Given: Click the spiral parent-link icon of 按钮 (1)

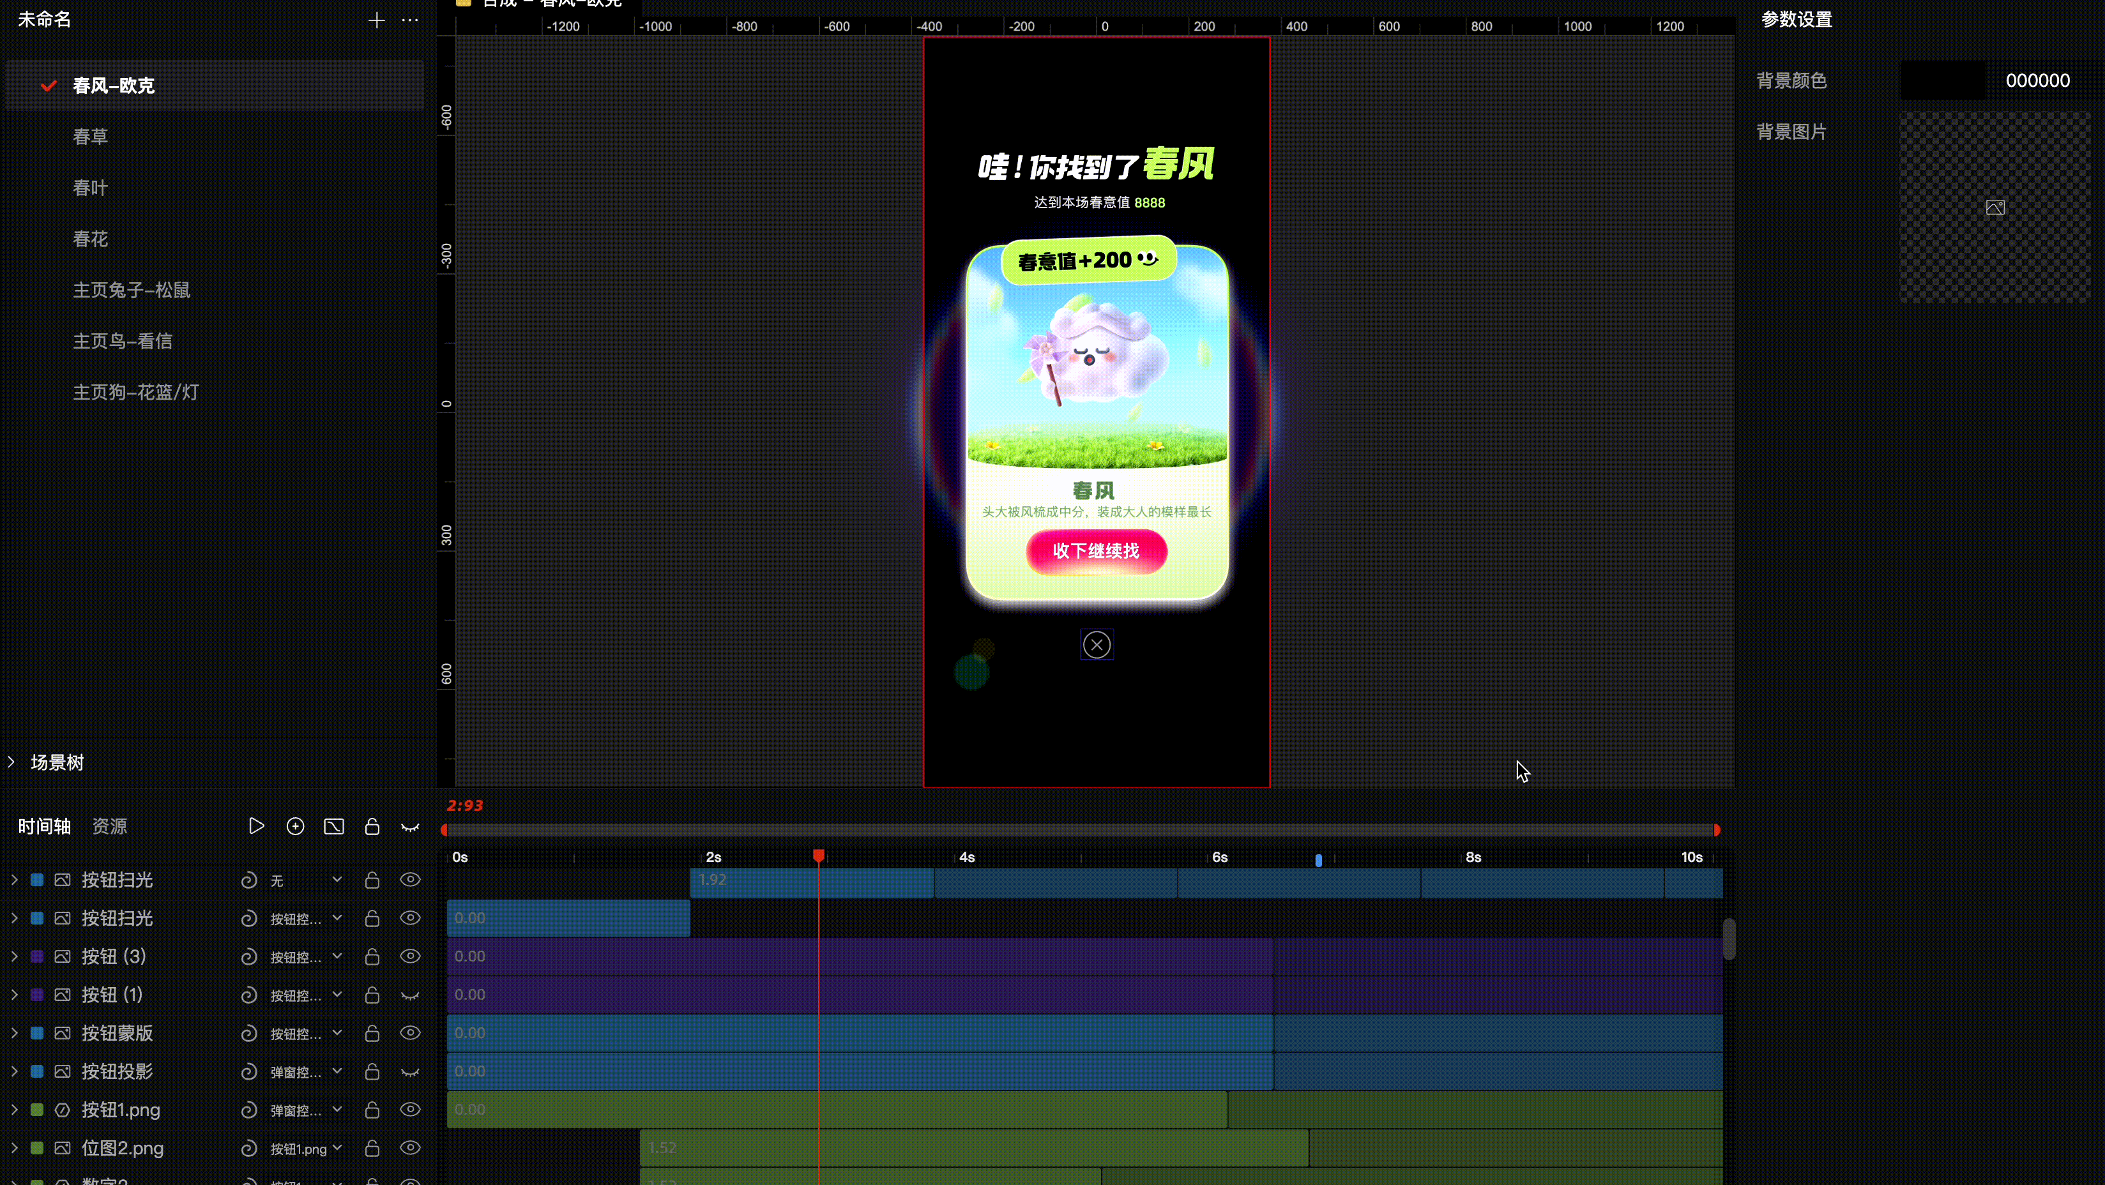Looking at the screenshot, I should tap(248, 995).
